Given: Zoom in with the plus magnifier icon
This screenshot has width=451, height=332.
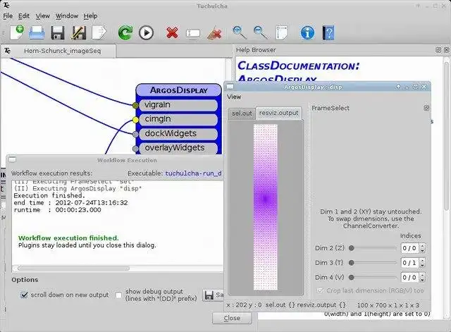Looking at the screenshot, I should pos(240,32).
